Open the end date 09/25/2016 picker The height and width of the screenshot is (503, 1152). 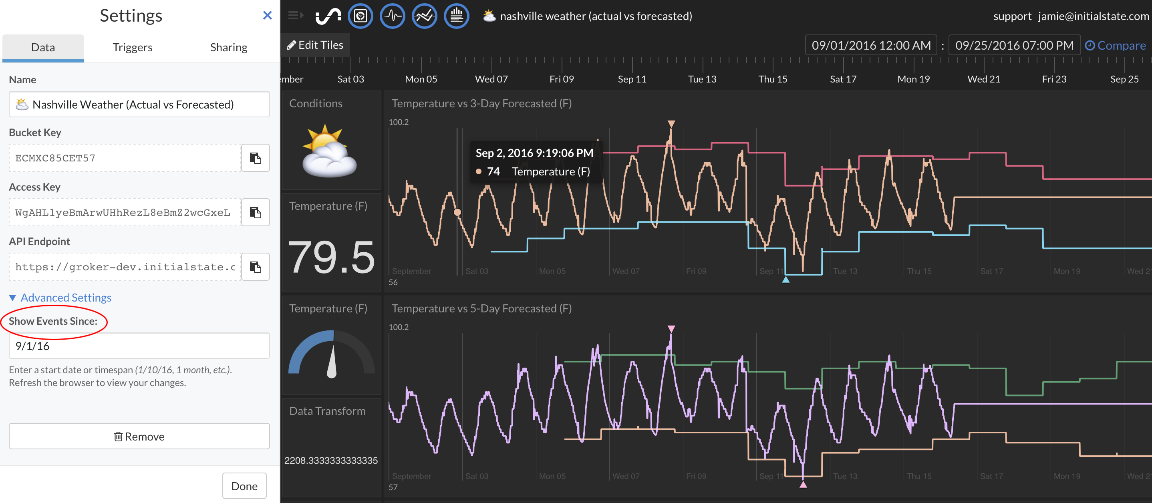(1014, 46)
